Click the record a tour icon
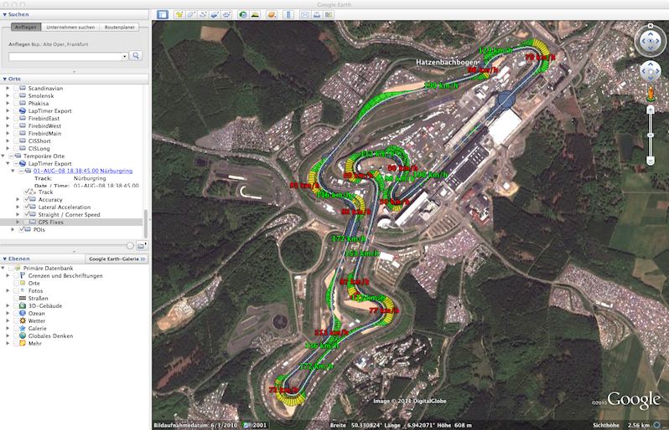 pos(226,14)
